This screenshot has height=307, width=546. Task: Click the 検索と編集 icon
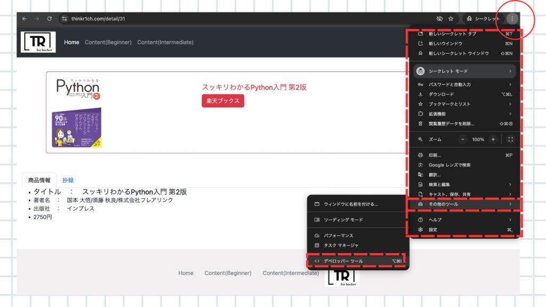click(x=420, y=184)
